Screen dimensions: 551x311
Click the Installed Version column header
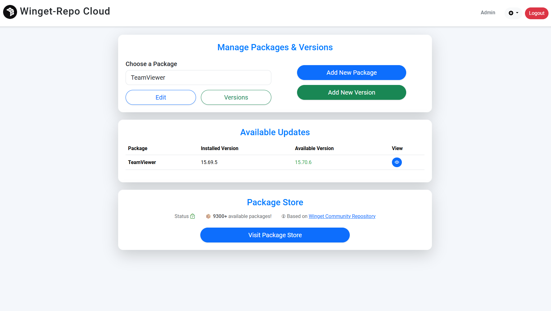tap(220, 148)
